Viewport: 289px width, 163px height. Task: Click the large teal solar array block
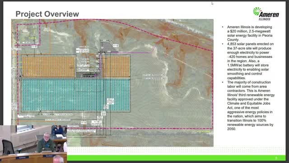click(76, 95)
